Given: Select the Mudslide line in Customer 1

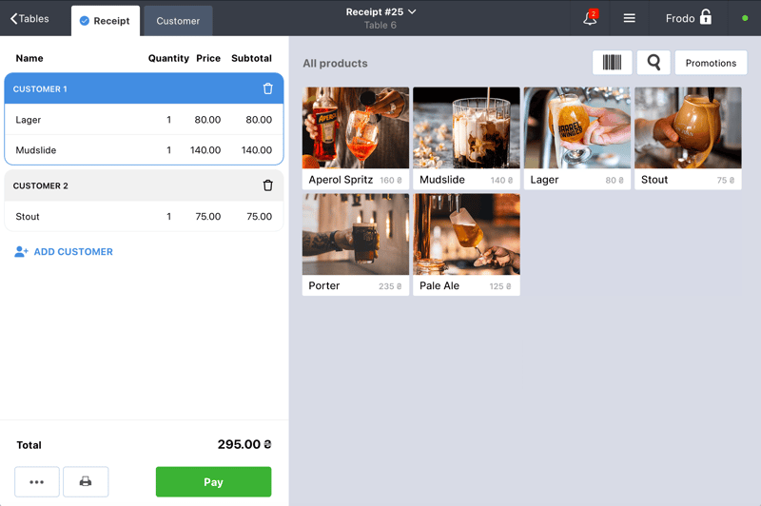Looking at the screenshot, I should pos(144,150).
